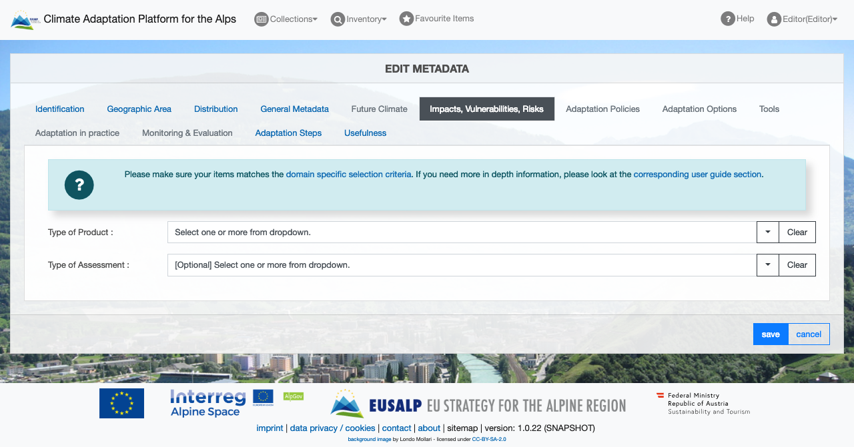Select the Future Climate tab
Viewport: 854px width, 447px height.
(x=379, y=109)
